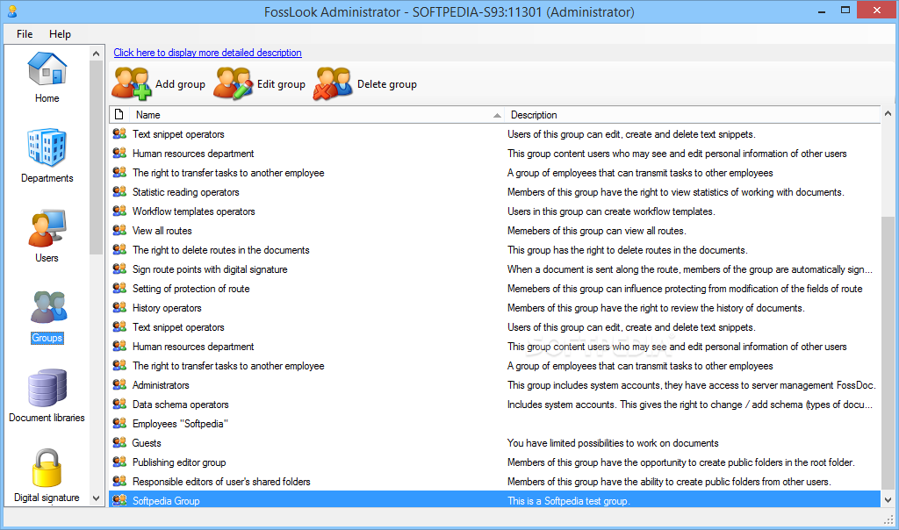Click 'You have limited possibilities' description
The width and height of the screenshot is (899, 530).
click(613, 443)
